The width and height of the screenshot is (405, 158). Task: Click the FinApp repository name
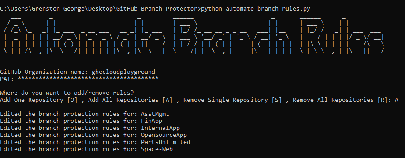point(152,121)
